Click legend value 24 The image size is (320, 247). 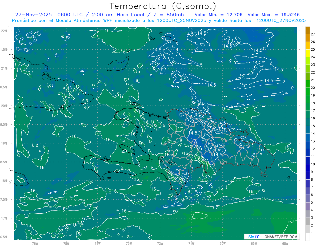[x=313, y=57]
